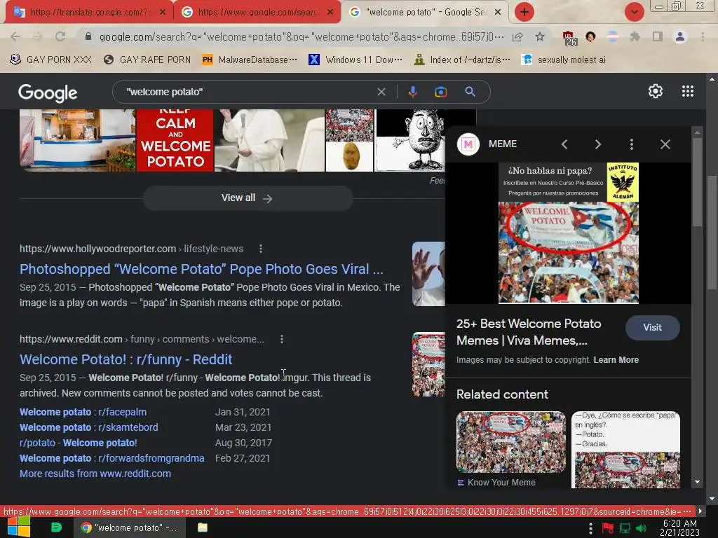Start voice search with the microphone icon
Image resolution: width=718 pixels, height=538 pixels.
[x=412, y=92]
